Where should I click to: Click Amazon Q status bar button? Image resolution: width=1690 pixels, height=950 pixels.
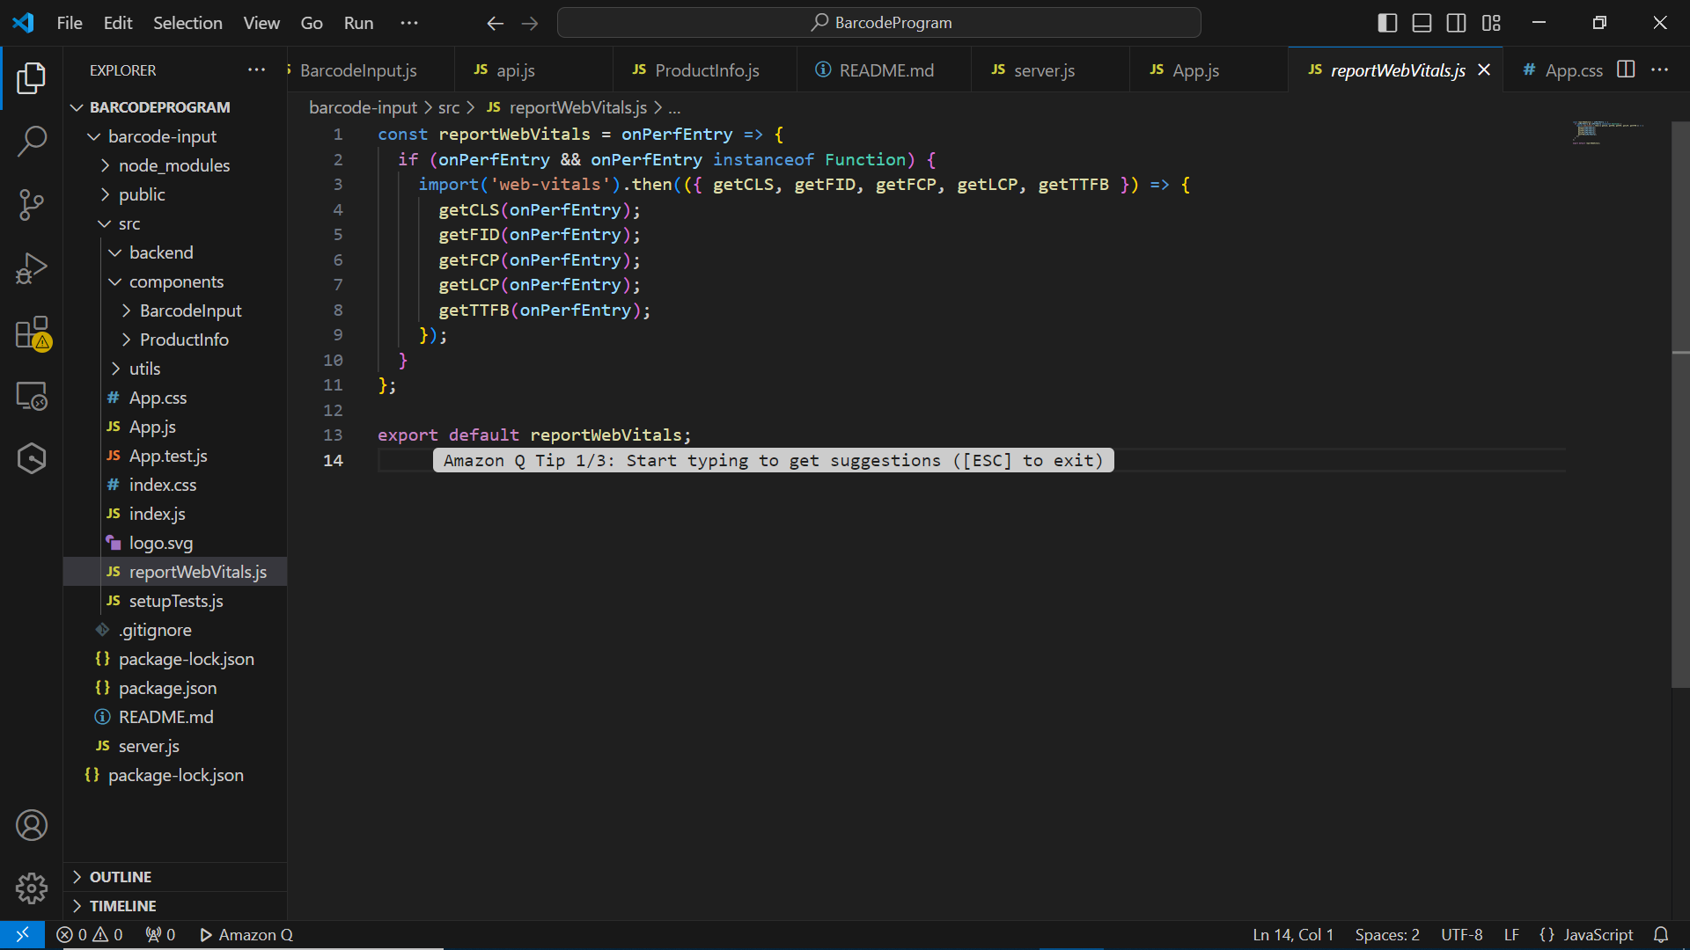(246, 935)
